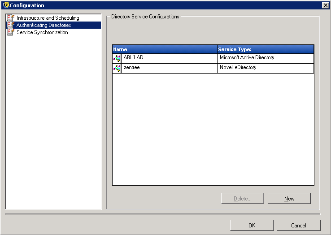Close the Configuration window

pos(326,5)
